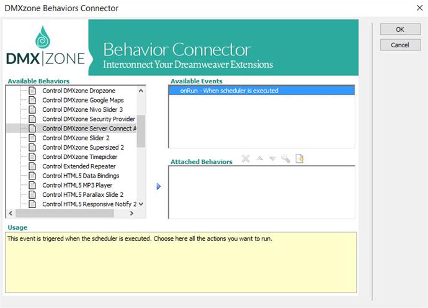Click document icon beside Control DMXzone Security Provider
This screenshot has width=428, height=308.
tap(32, 119)
